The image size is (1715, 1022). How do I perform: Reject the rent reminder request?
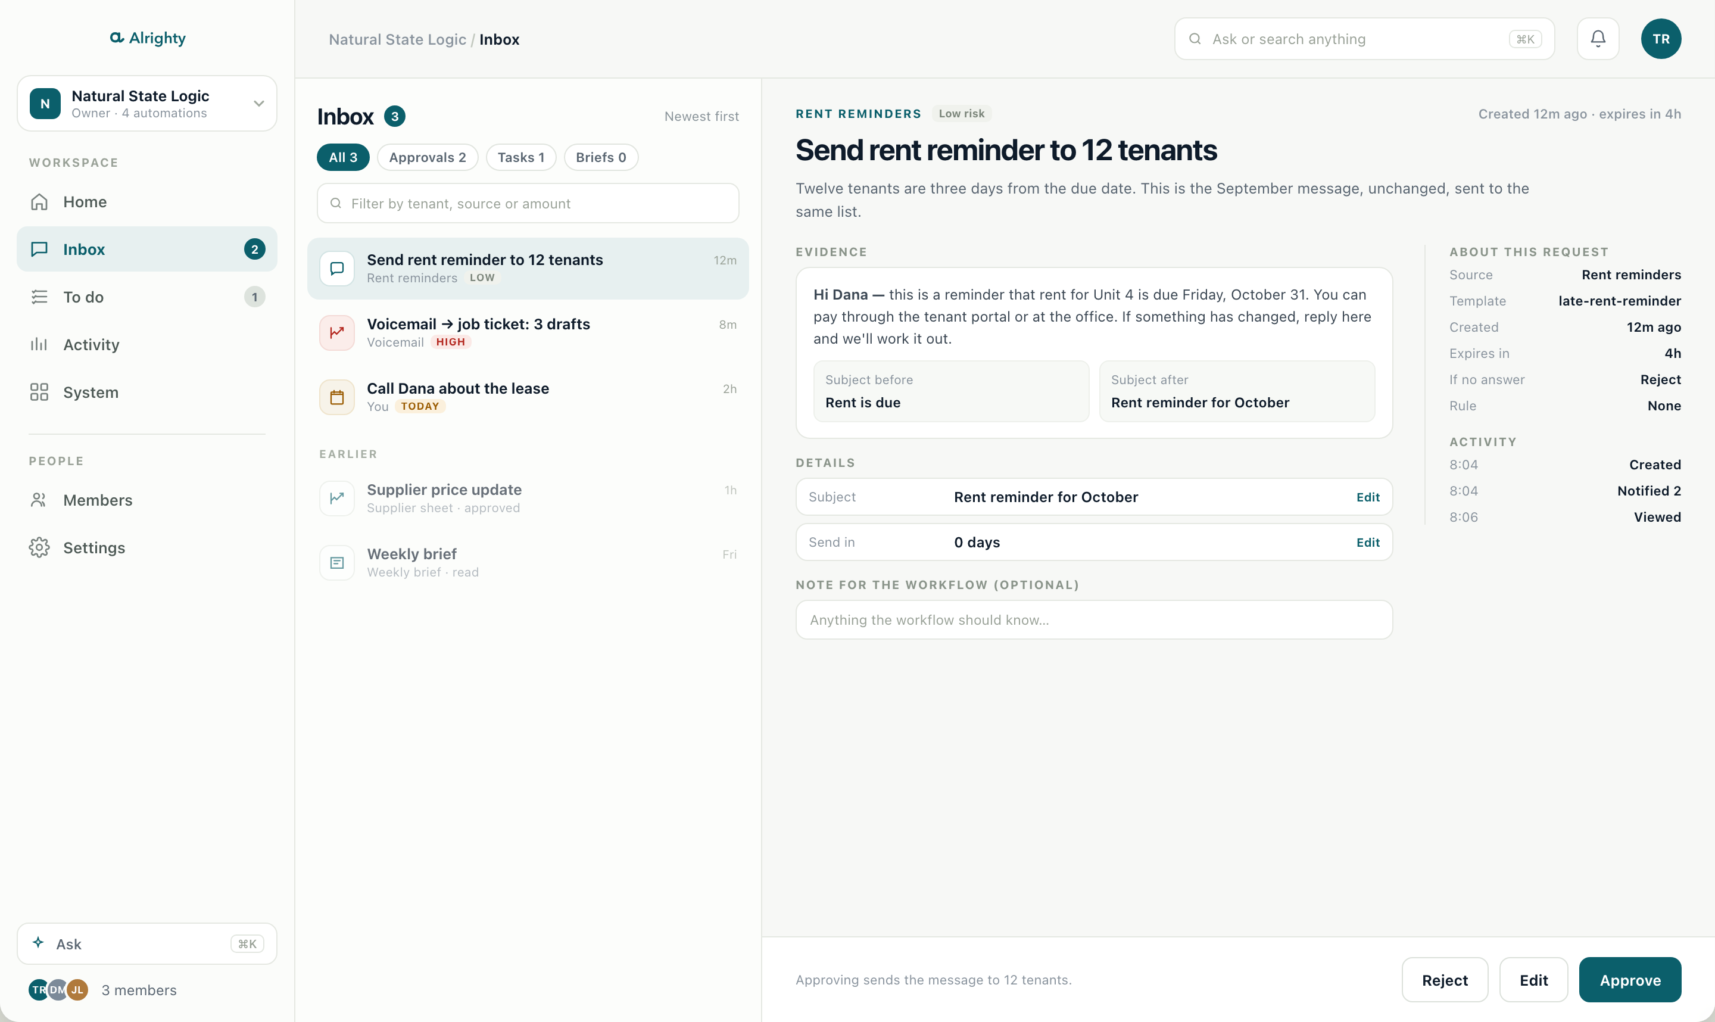1445,979
